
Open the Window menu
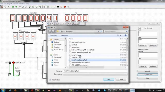click(22, 4)
